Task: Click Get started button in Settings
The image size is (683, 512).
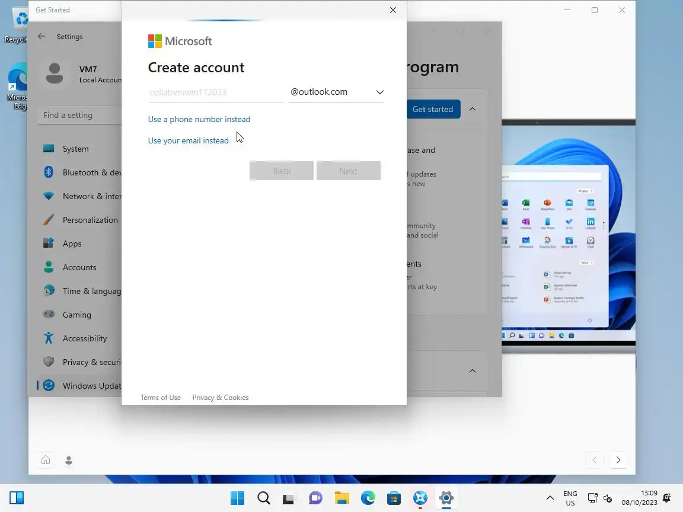Action: point(433,109)
